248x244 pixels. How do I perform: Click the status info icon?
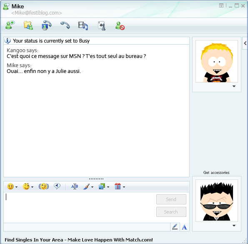coord(8,41)
